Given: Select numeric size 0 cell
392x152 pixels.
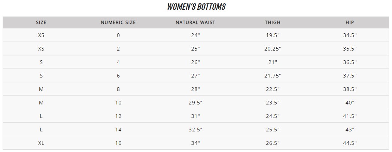Looking at the screenshot, I should tap(118, 35).
